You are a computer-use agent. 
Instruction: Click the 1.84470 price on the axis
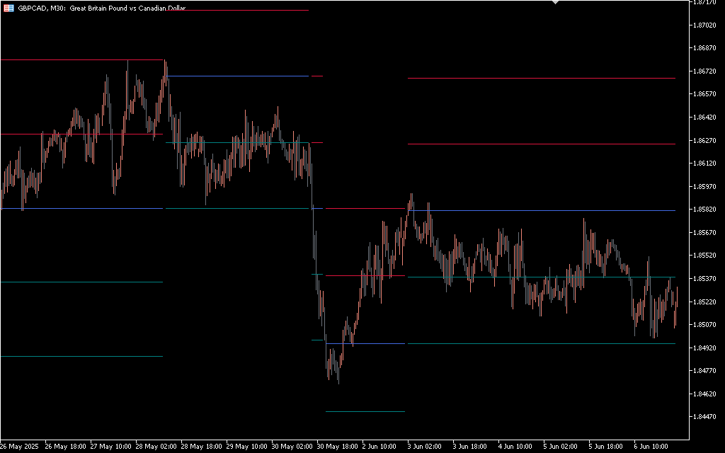tap(704, 418)
